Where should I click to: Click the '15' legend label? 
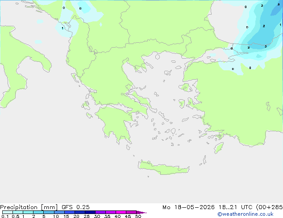pos(66,216)
